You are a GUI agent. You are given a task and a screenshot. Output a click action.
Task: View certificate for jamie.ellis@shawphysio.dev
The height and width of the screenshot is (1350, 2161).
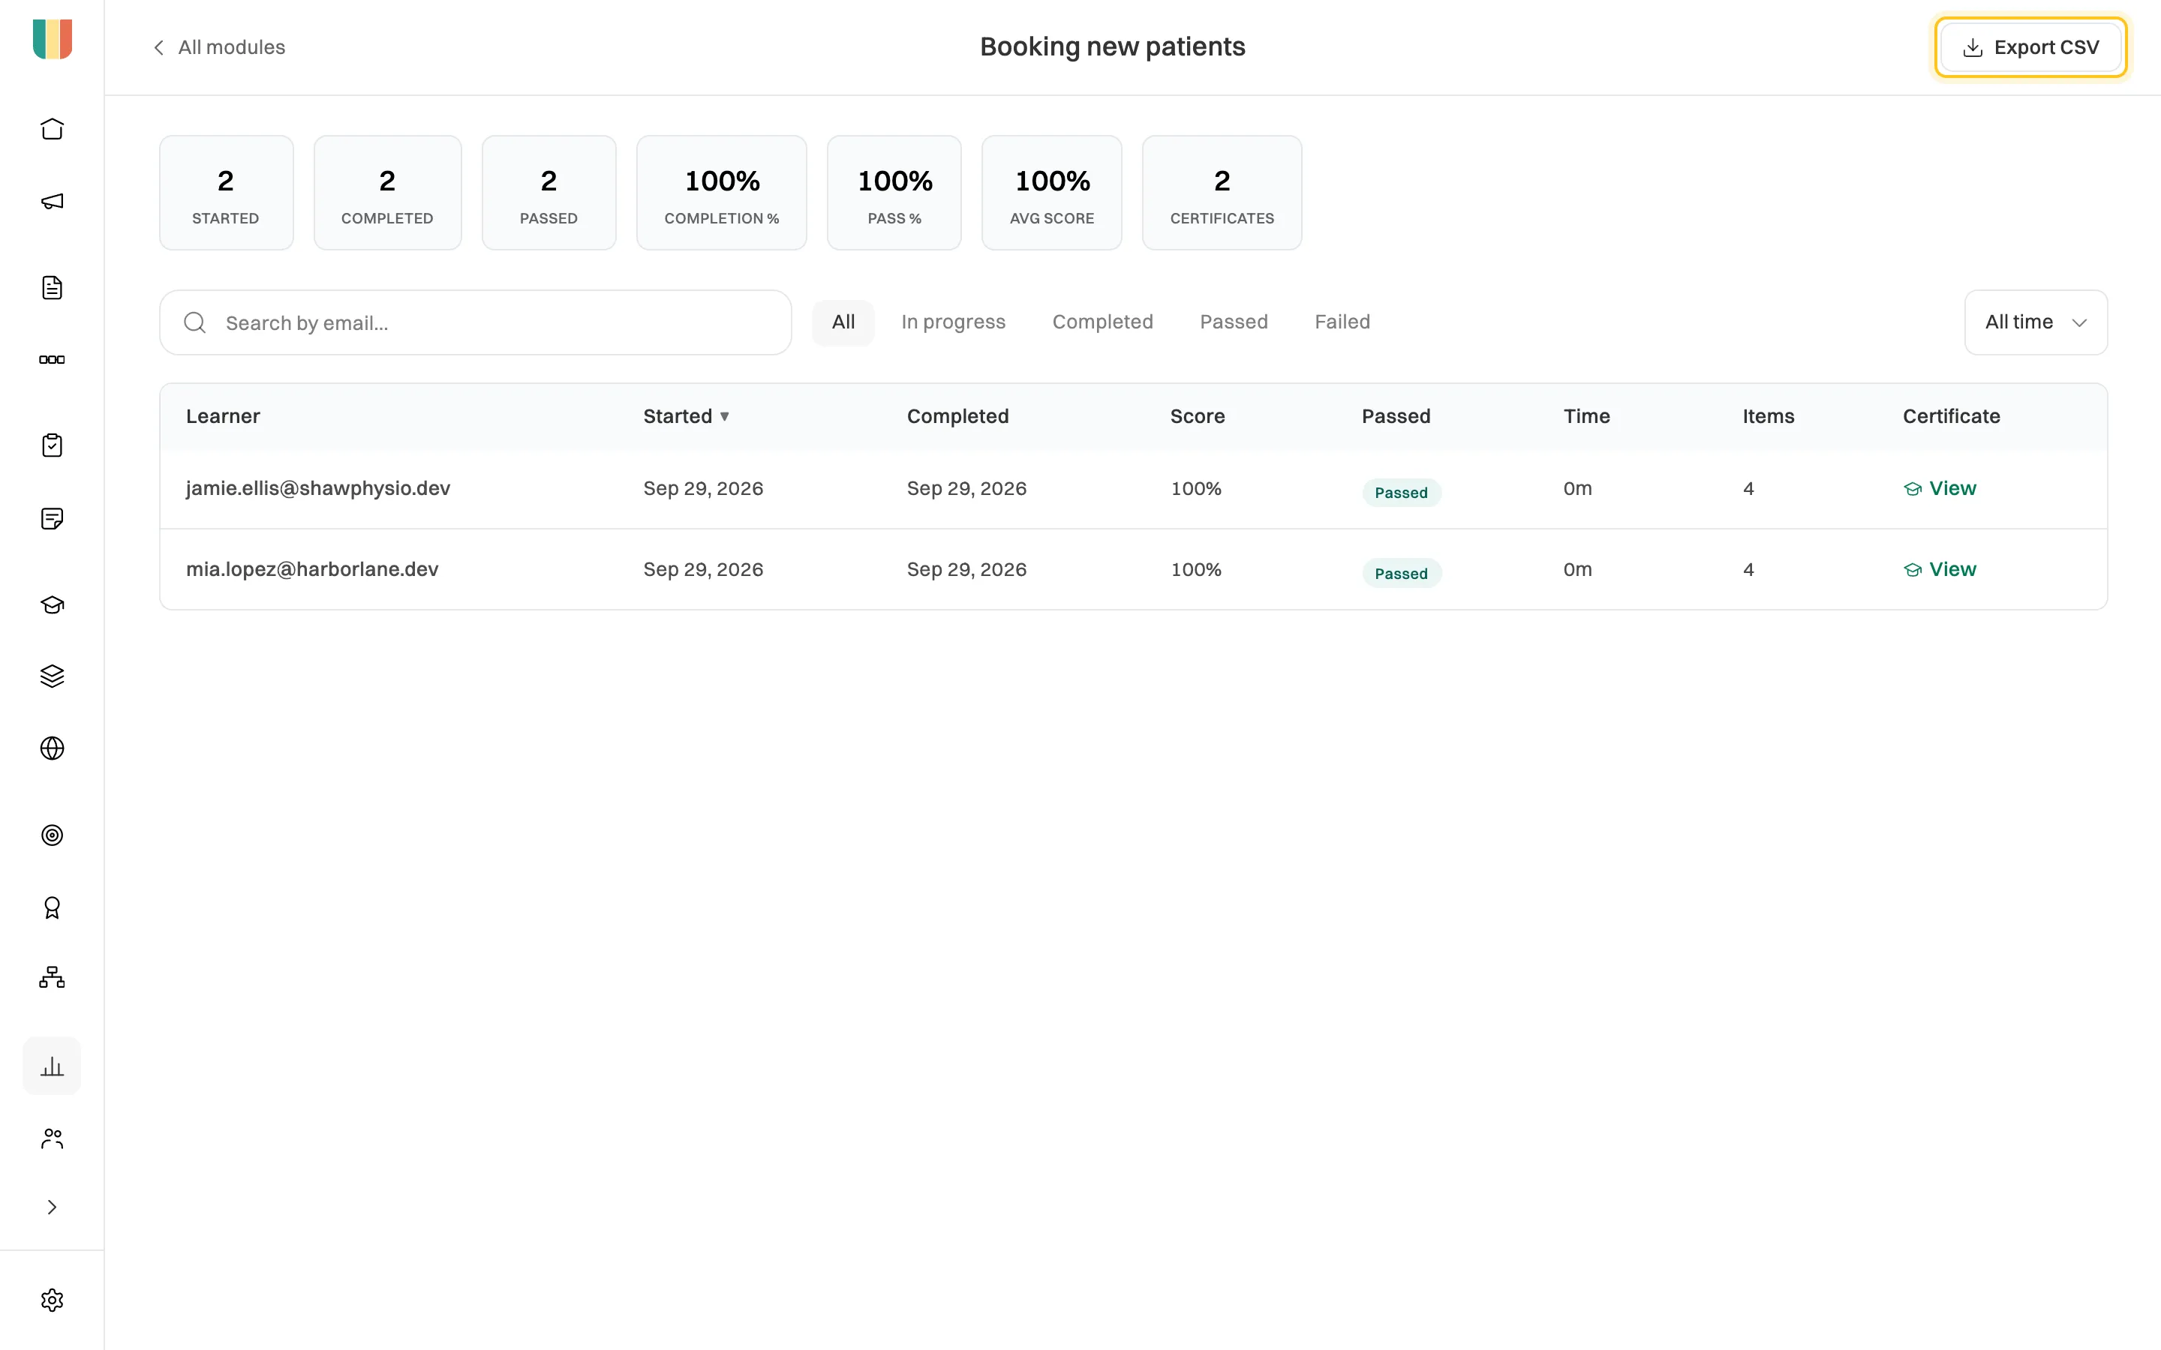pos(1940,488)
